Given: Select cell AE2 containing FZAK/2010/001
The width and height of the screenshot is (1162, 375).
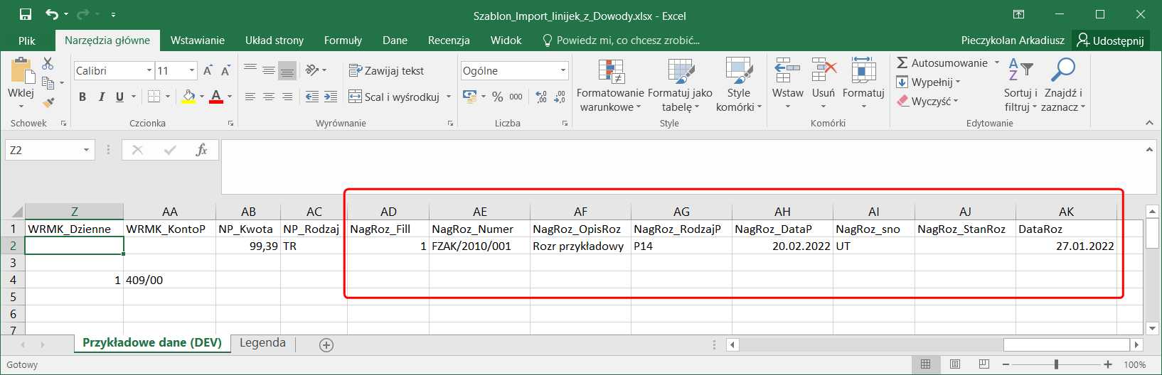Looking at the screenshot, I should (x=479, y=246).
